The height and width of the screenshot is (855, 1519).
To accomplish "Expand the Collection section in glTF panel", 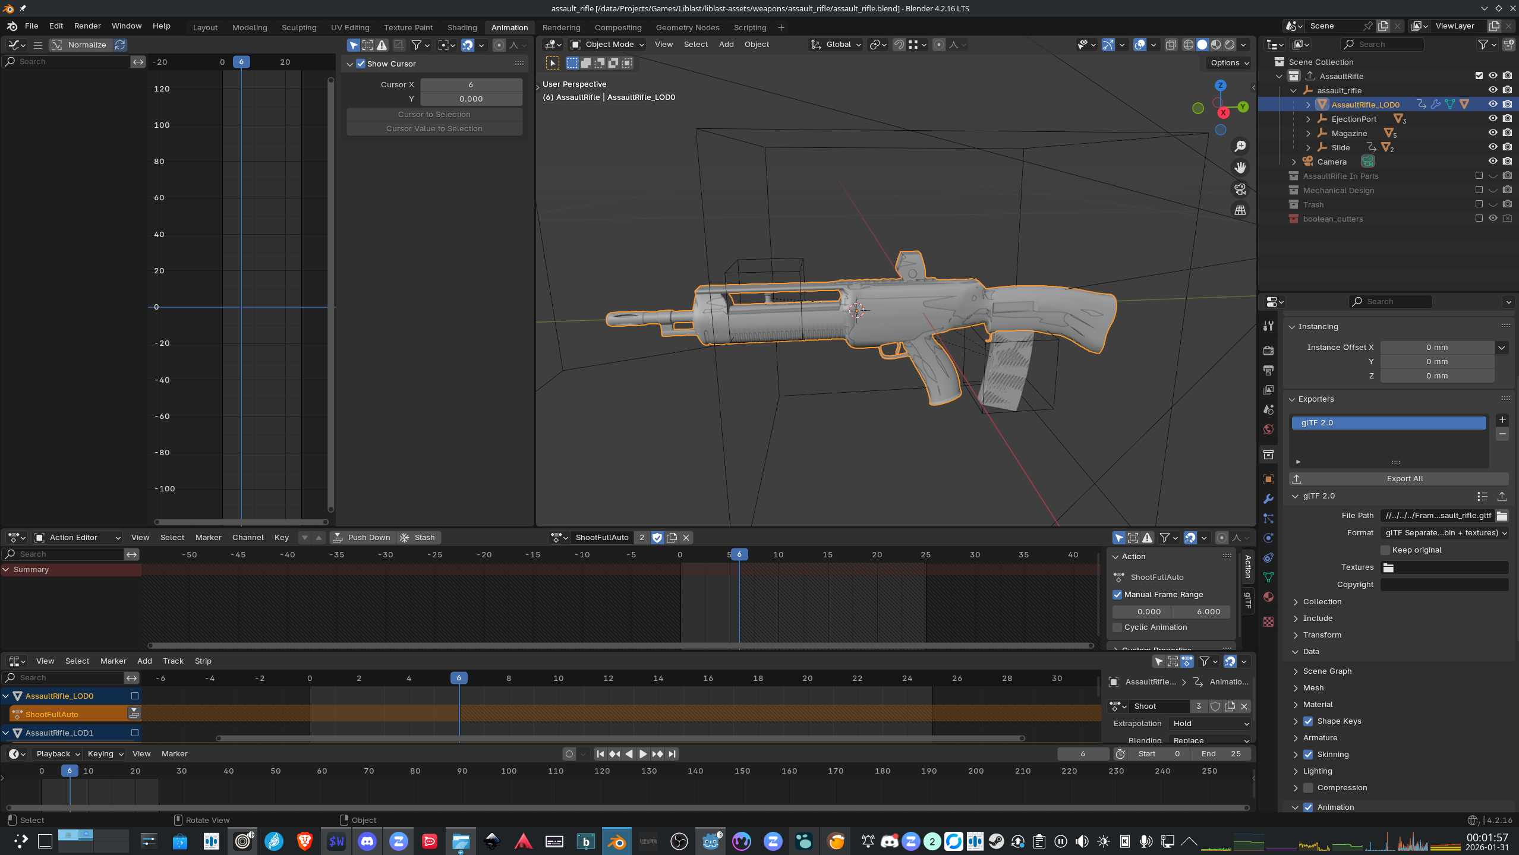I will coord(1322,602).
